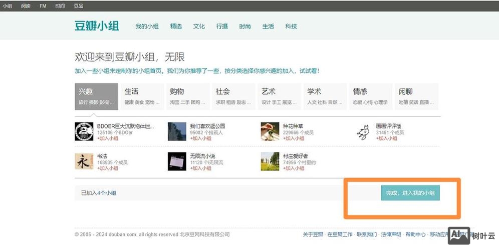Screen dimensions: 499x250
Task: Open the 4个小组 joined groups link
Action: pos(107,193)
